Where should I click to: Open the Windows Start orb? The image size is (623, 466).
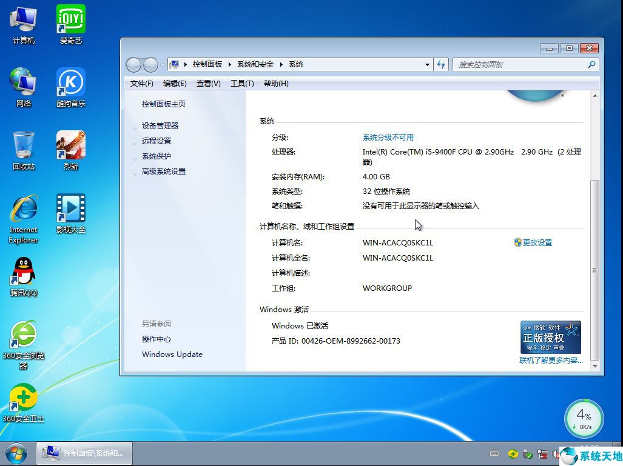pyautogui.click(x=16, y=453)
